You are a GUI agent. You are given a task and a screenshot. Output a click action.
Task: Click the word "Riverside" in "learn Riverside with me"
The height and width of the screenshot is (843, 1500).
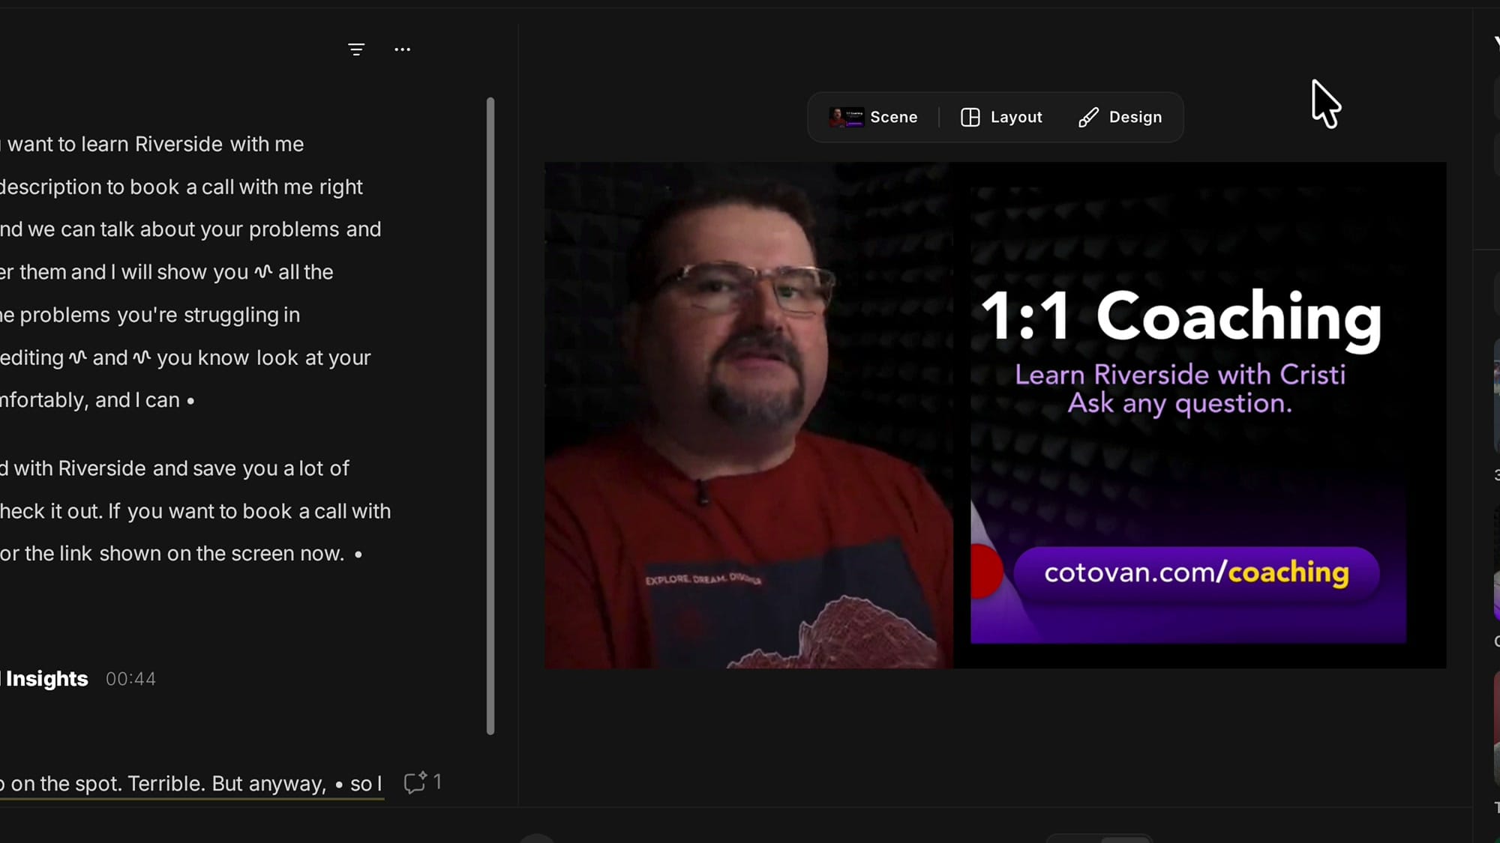coord(178,144)
